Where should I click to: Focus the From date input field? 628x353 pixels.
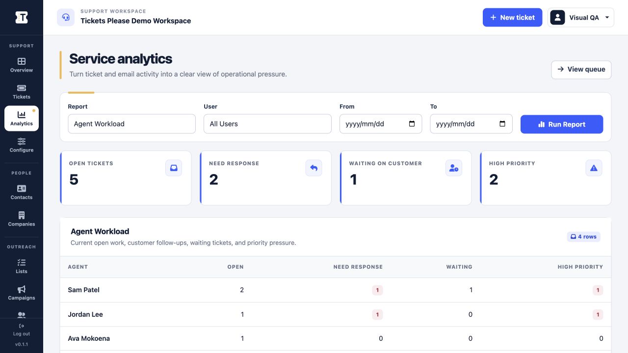point(381,124)
